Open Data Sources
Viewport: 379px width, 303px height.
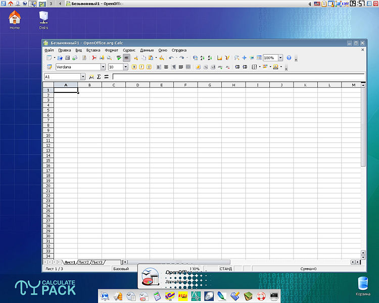tap(259, 58)
